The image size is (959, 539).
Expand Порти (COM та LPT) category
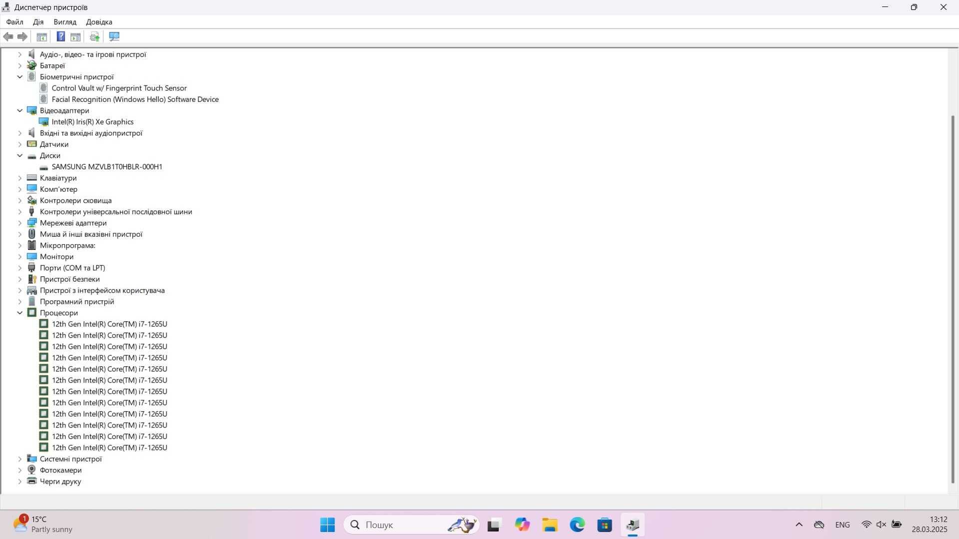(20, 268)
